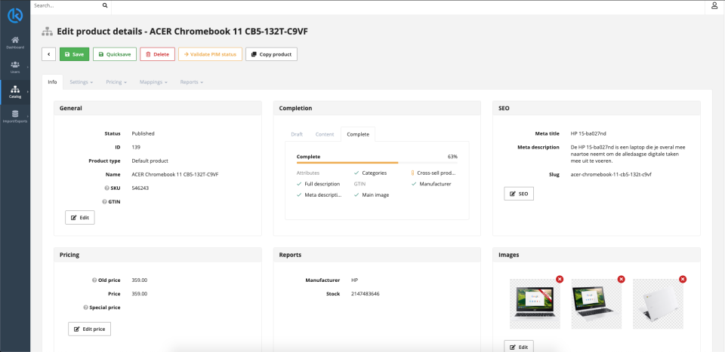Go back with the arrow button
This screenshot has height=352, width=725.
click(48, 54)
